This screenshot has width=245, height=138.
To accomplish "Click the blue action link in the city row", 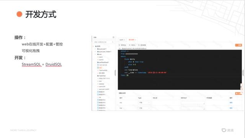I will (231, 102).
